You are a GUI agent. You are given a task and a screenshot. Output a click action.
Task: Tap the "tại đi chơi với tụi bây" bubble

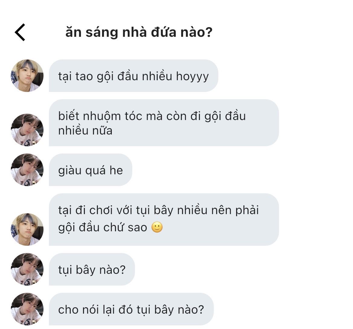[163, 219]
